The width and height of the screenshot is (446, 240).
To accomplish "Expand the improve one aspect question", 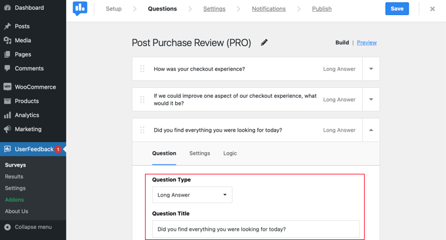I will click(x=371, y=100).
